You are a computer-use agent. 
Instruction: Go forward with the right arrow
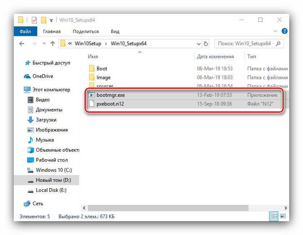tap(34, 44)
